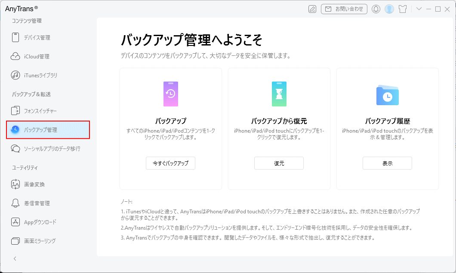Click the ノート: label
Screen dimensions: 456x273
[x=126, y=202]
